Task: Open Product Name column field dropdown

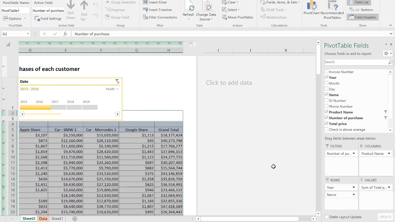Action: [x=389, y=154]
